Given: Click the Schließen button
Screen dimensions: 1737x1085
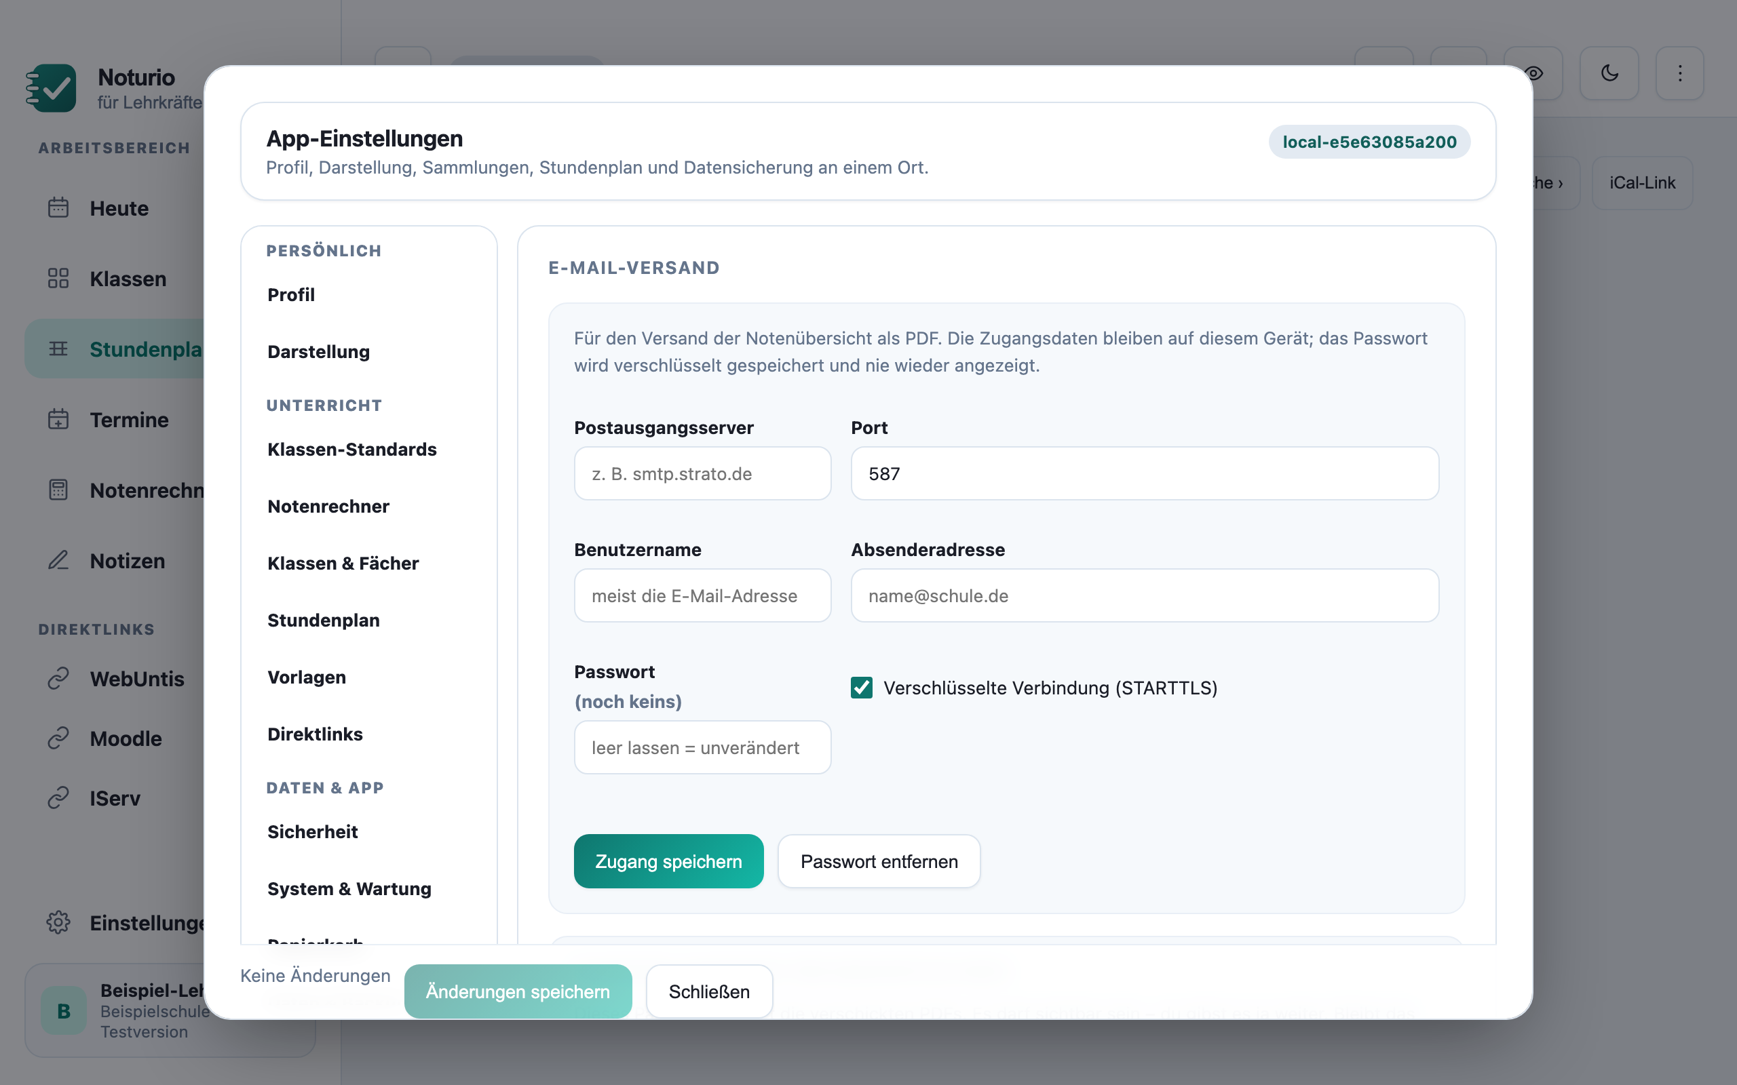Looking at the screenshot, I should coord(709,991).
